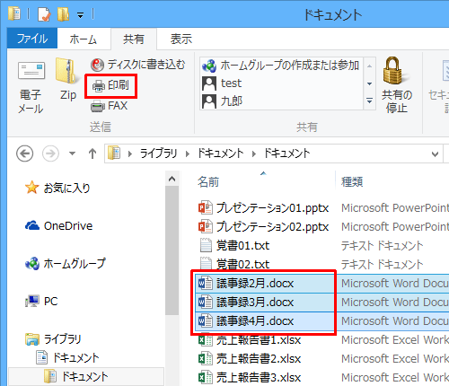Open recent locations dropdown arrow
Image resolution: width=449 pixels, height=386 pixels.
[x=72, y=154]
